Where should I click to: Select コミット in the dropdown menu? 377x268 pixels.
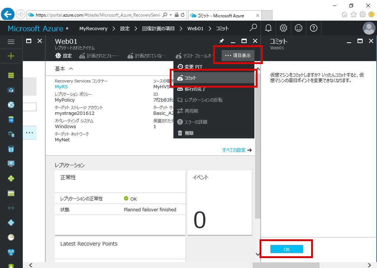214,78
